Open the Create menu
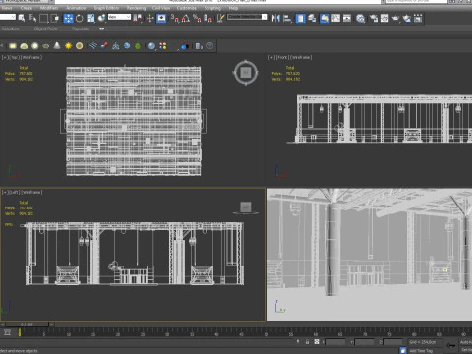472x354 pixels. coord(27,8)
